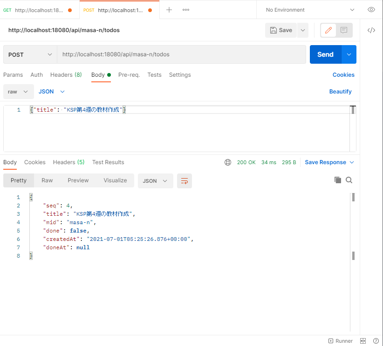
Task: Open the No Environment selector dropdown
Action: click(310, 10)
